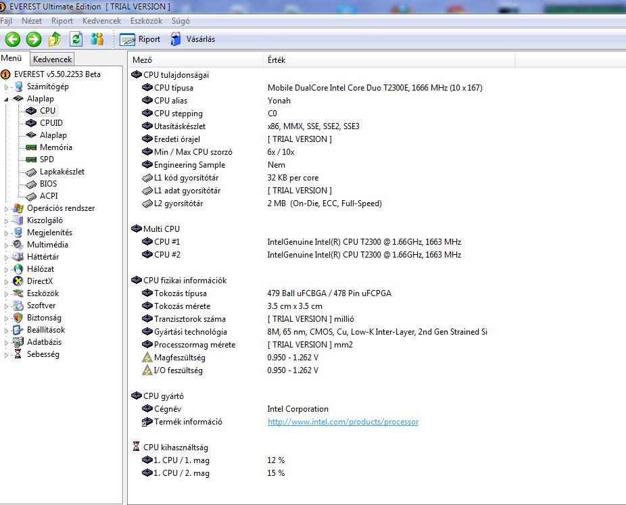Open the Riport toolbar button
Image resolution: width=626 pixels, height=505 pixels.
140,39
